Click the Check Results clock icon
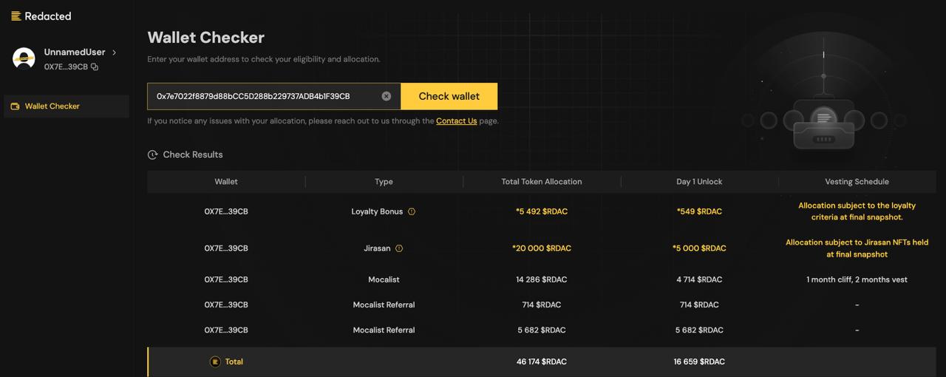 (x=152, y=155)
